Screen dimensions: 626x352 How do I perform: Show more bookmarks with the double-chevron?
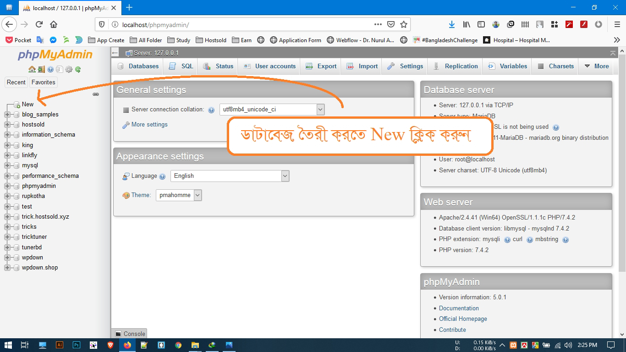(616, 40)
